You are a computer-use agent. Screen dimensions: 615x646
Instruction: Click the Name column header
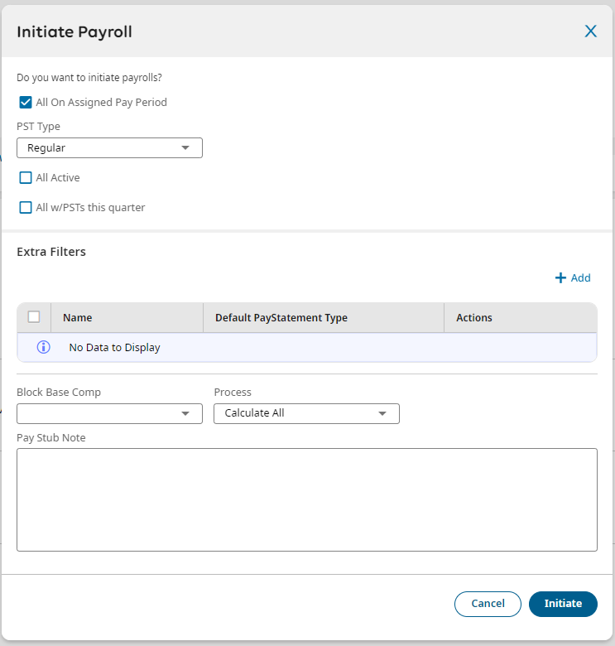coord(78,317)
